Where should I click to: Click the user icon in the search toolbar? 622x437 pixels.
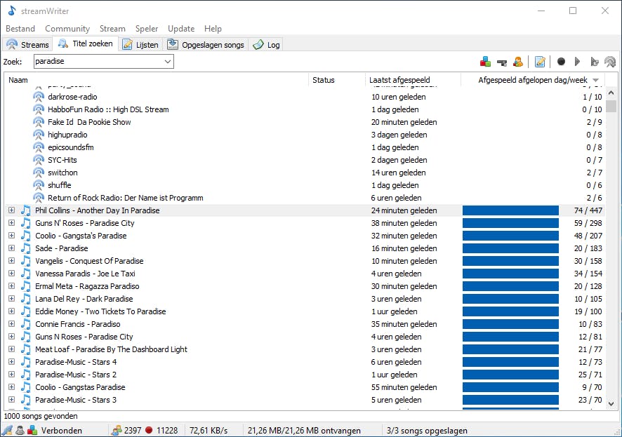coord(518,62)
